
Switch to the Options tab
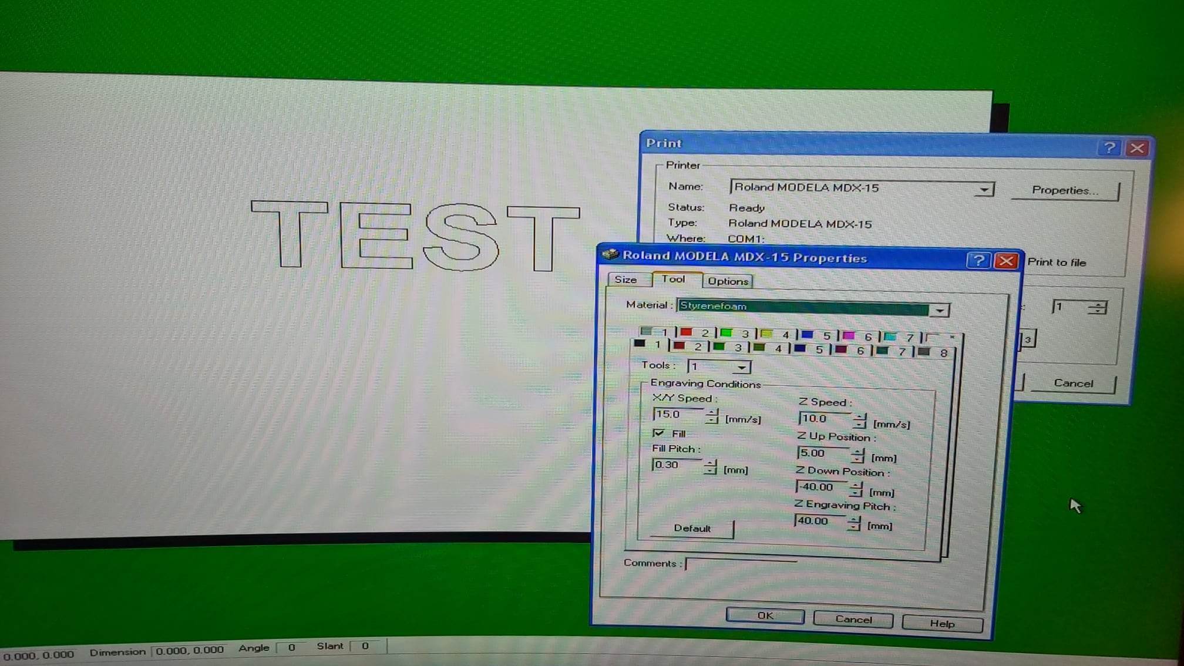point(728,281)
